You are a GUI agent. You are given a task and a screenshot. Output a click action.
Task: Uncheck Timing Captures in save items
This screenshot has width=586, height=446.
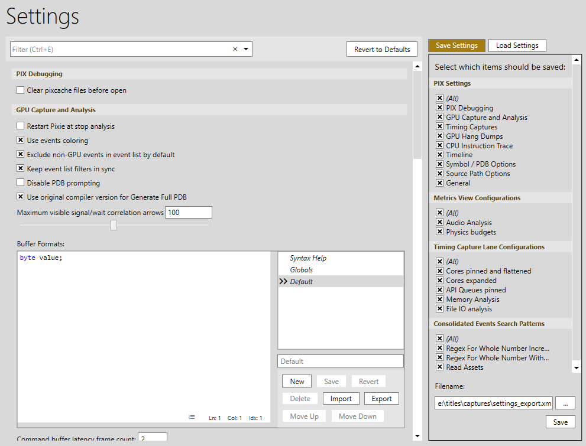coord(439,126)
